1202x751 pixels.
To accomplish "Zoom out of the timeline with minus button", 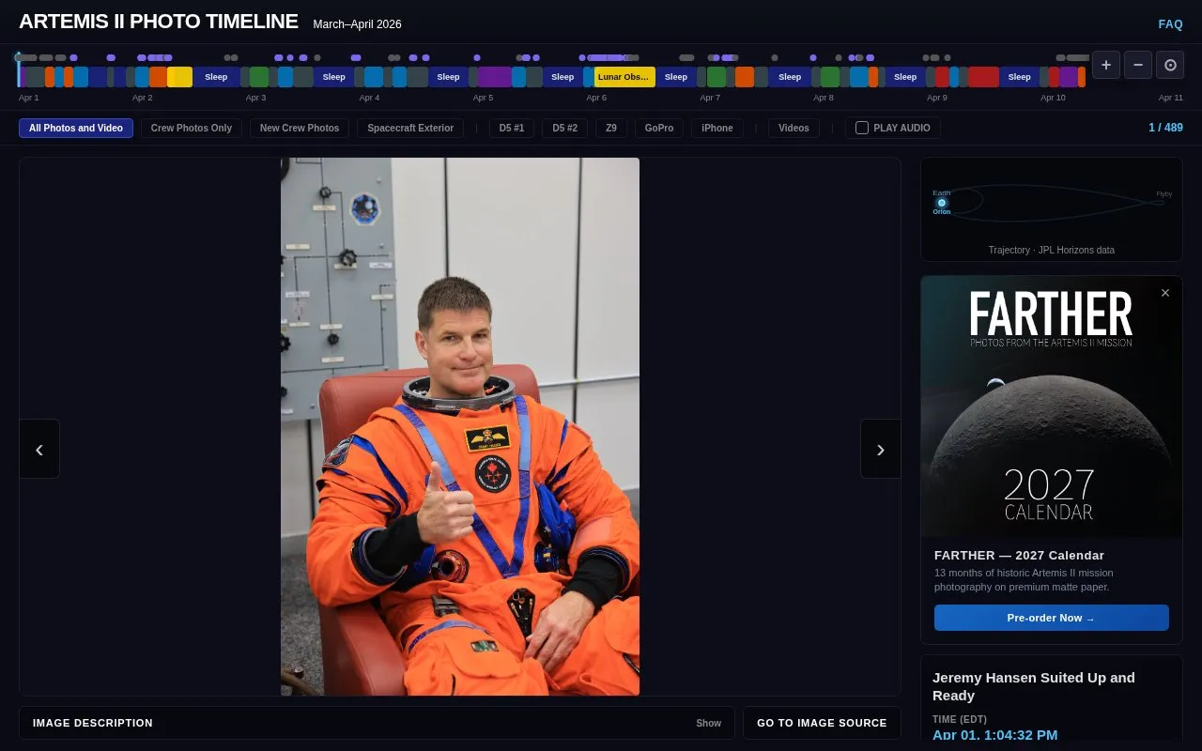I will click(x=1138, y=65).
